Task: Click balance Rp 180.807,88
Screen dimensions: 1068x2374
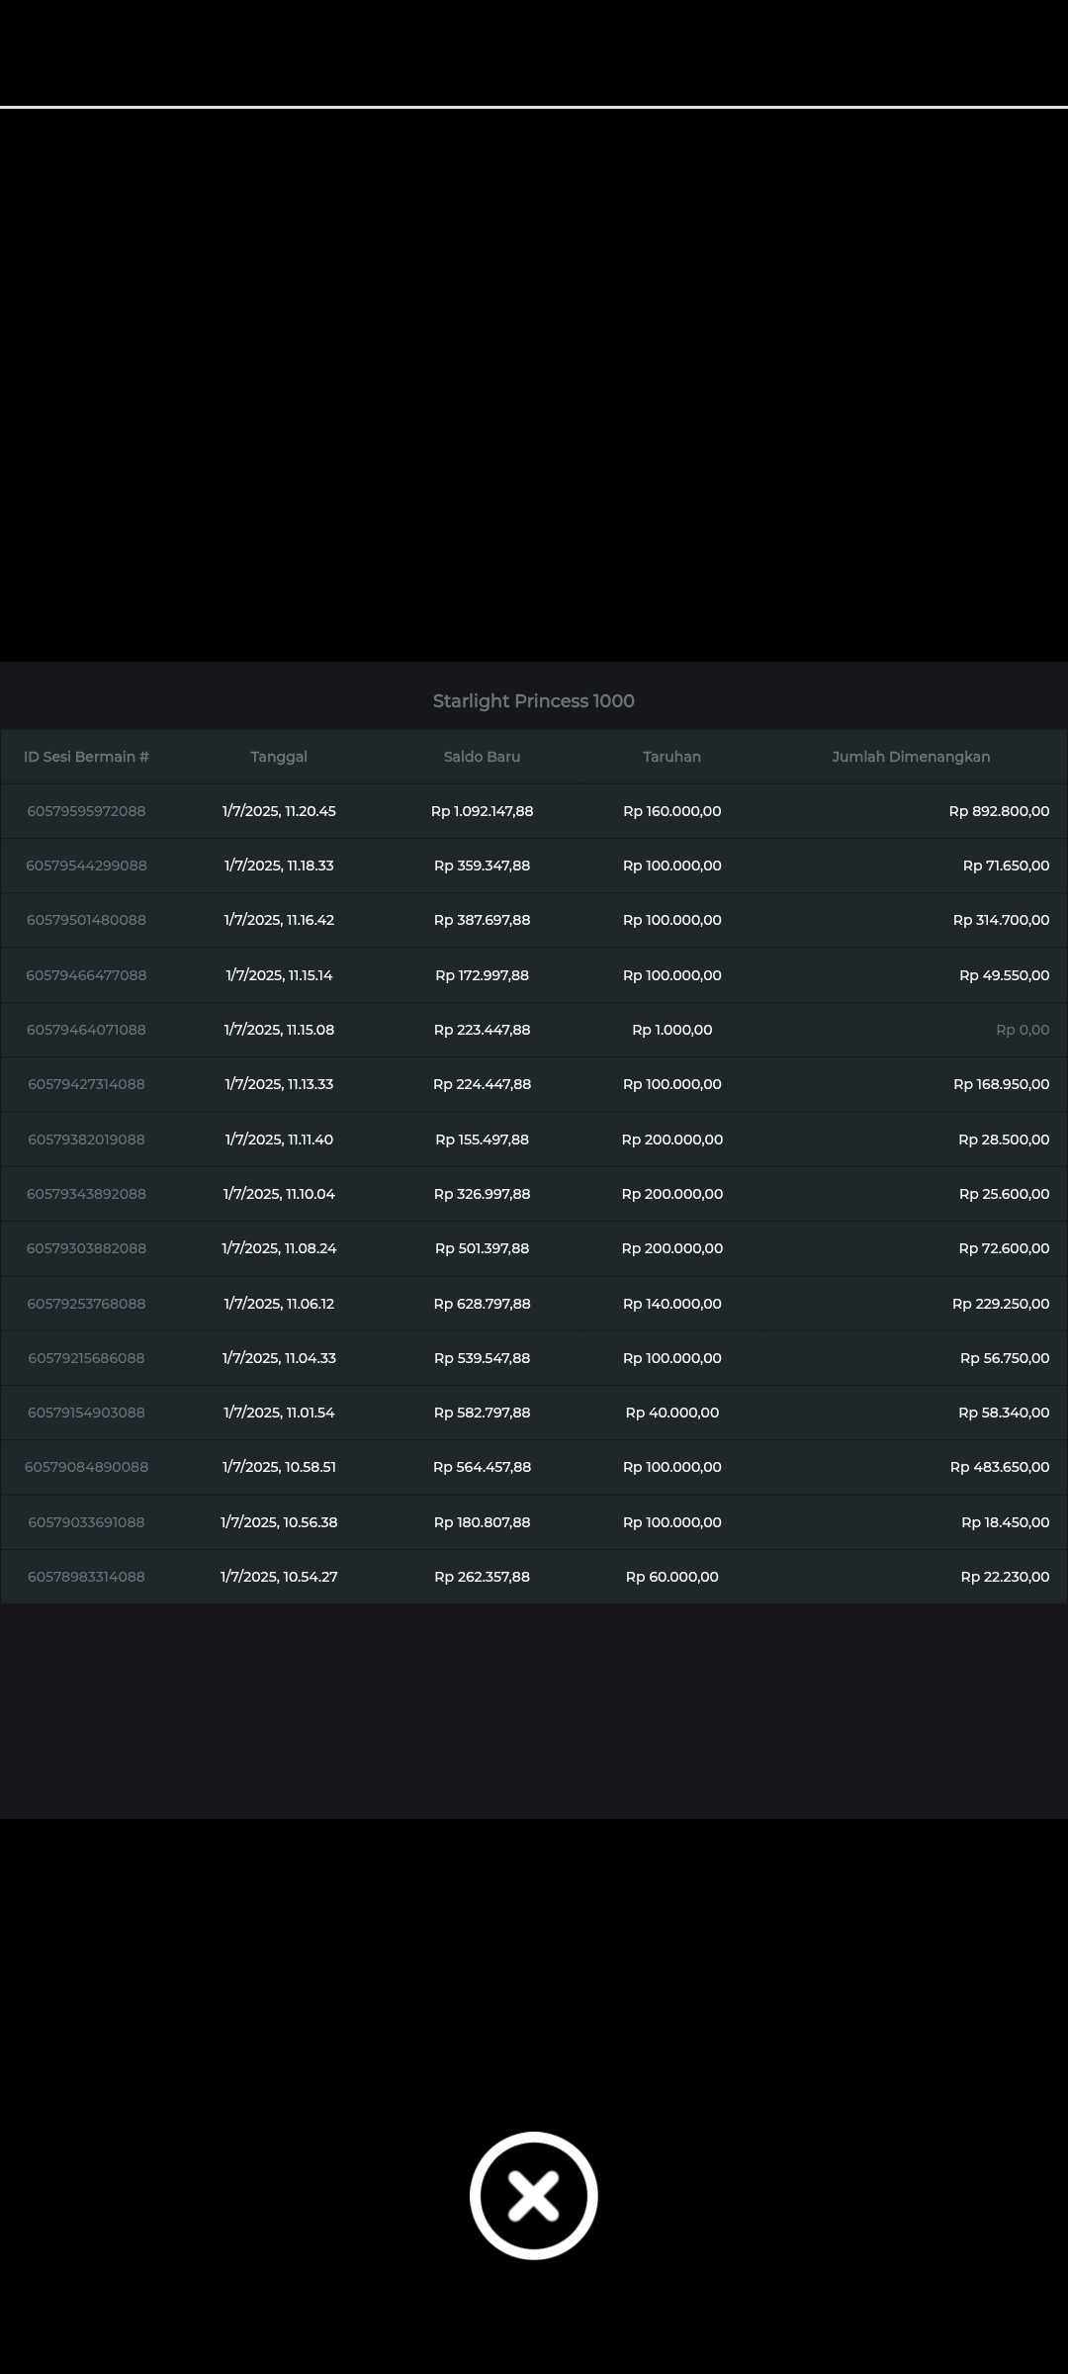Action: point(482,1522)
